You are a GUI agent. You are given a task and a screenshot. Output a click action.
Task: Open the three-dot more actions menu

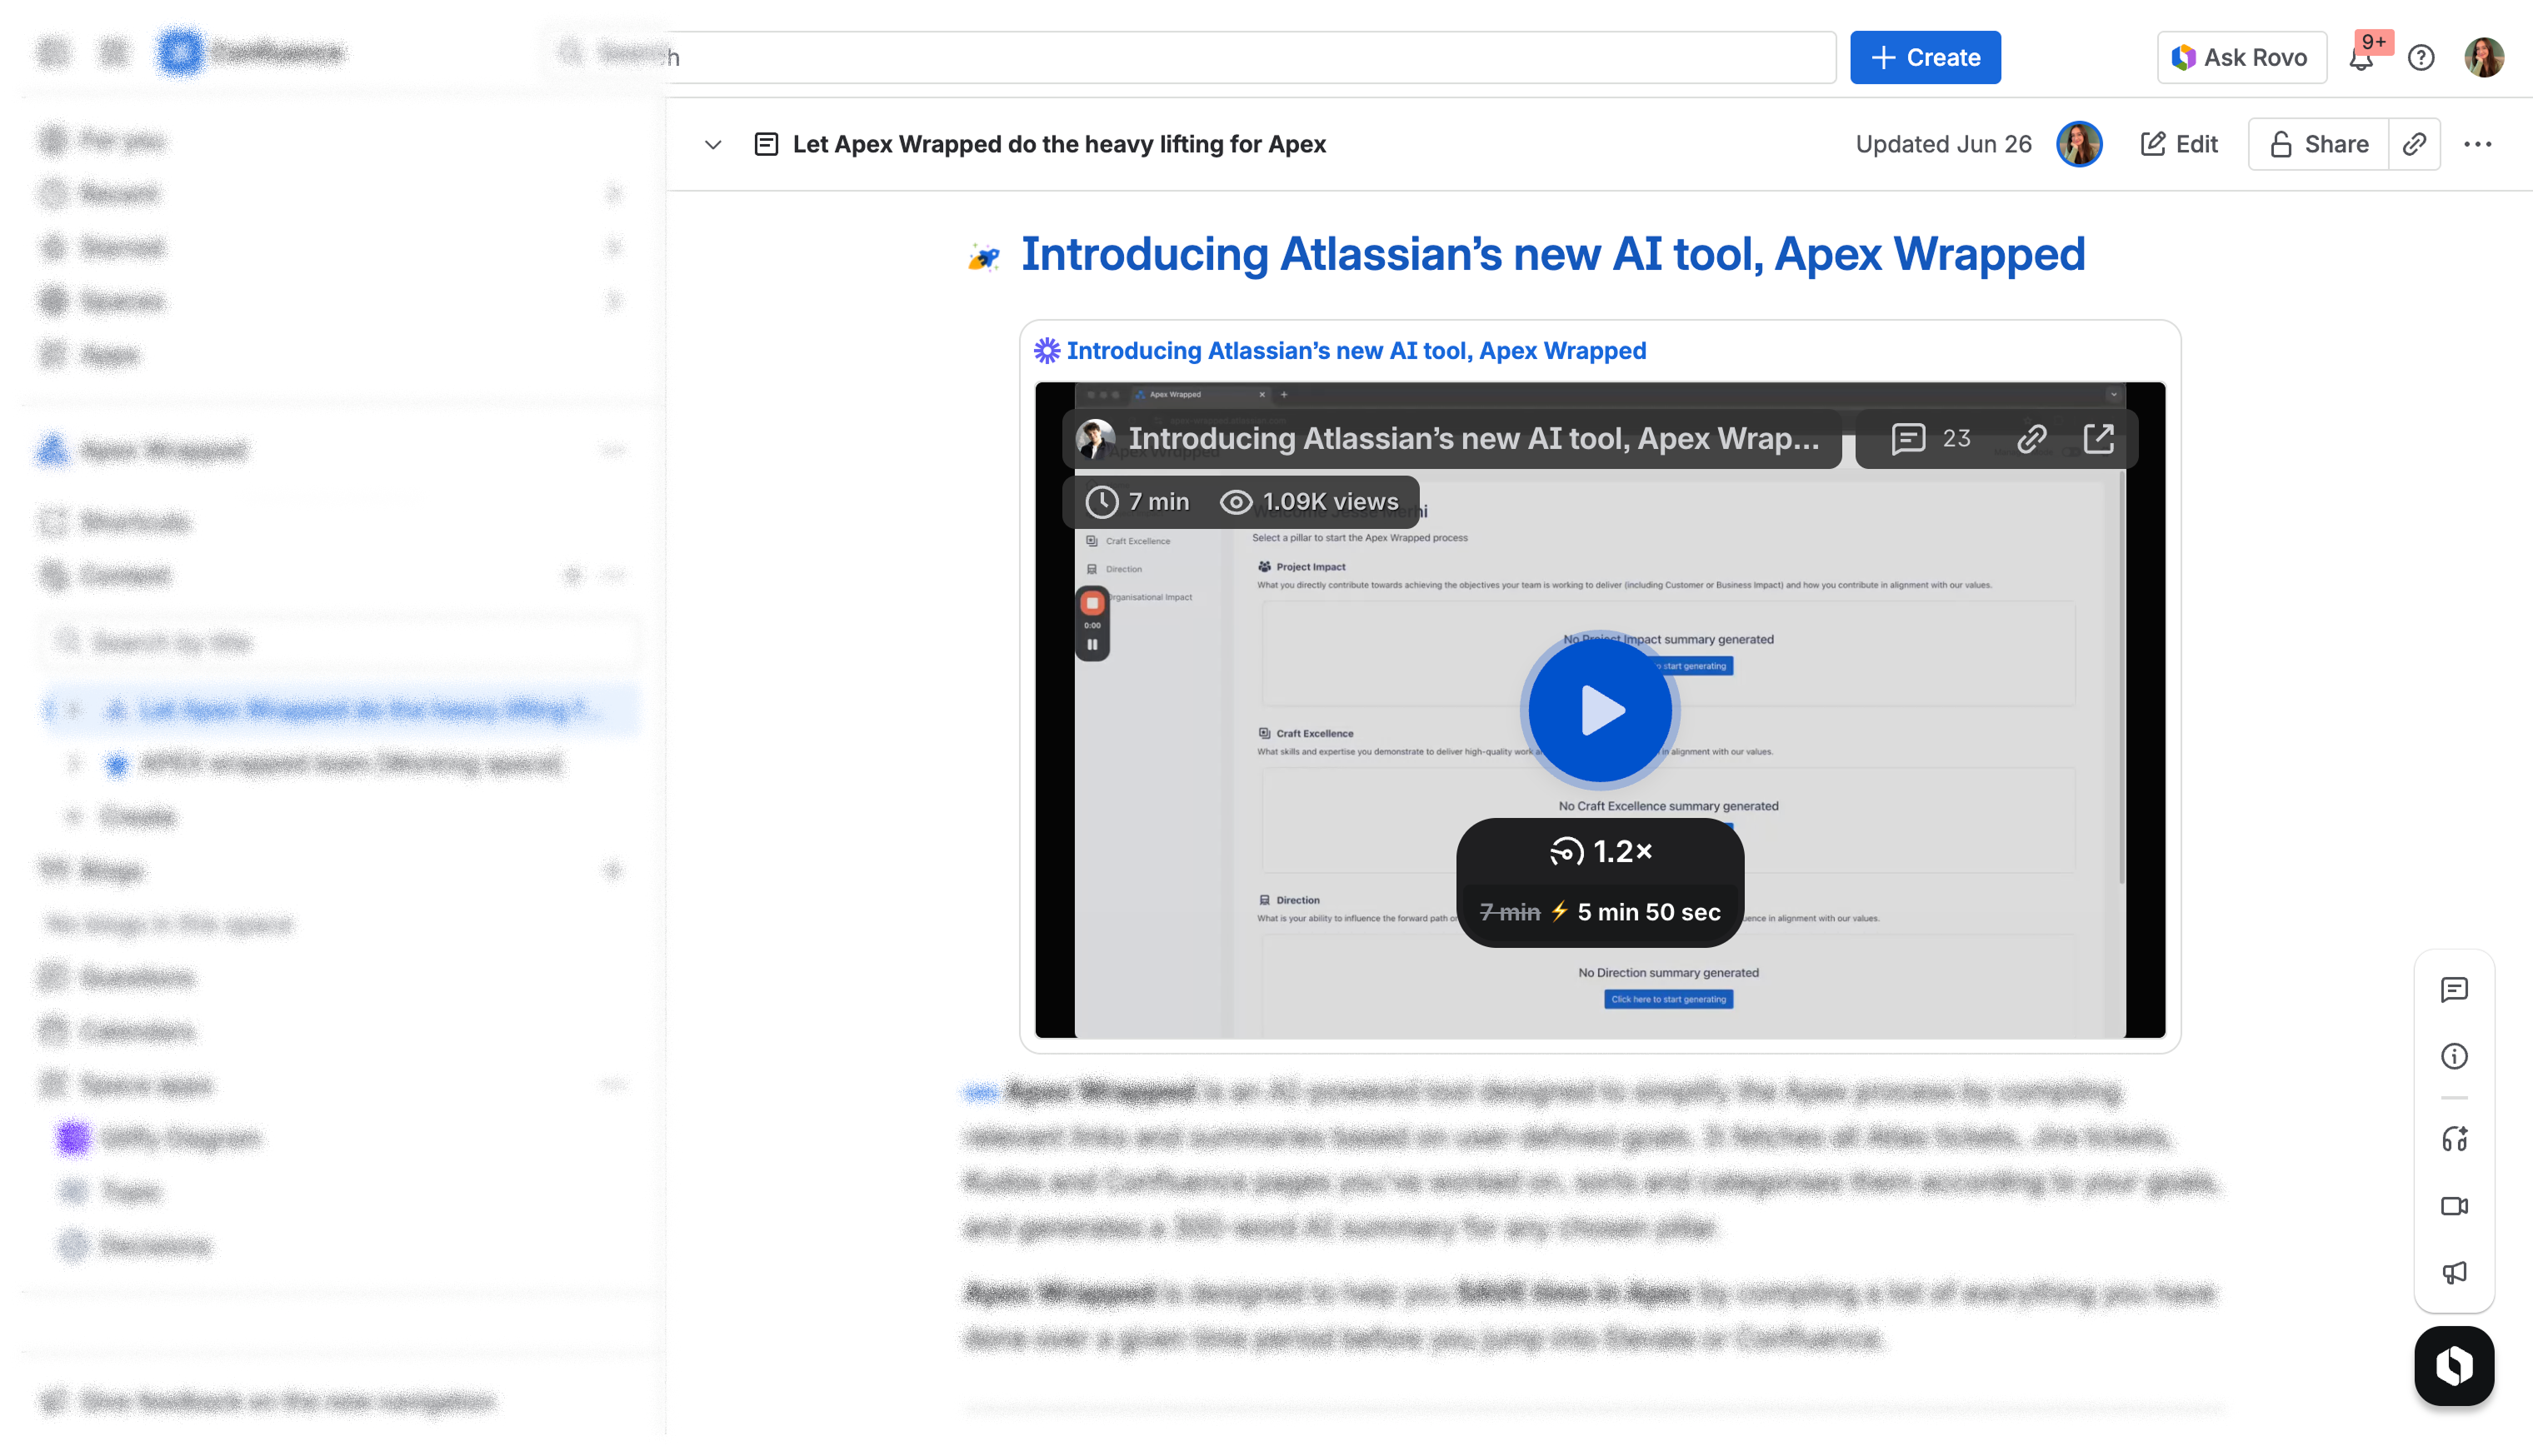[2477, 144]
